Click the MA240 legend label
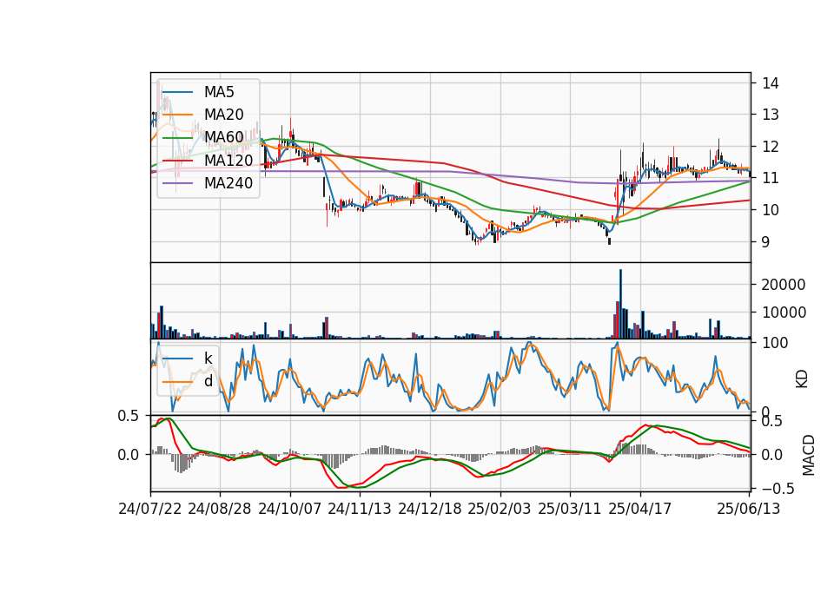The image size is (834, 599). 228,183
